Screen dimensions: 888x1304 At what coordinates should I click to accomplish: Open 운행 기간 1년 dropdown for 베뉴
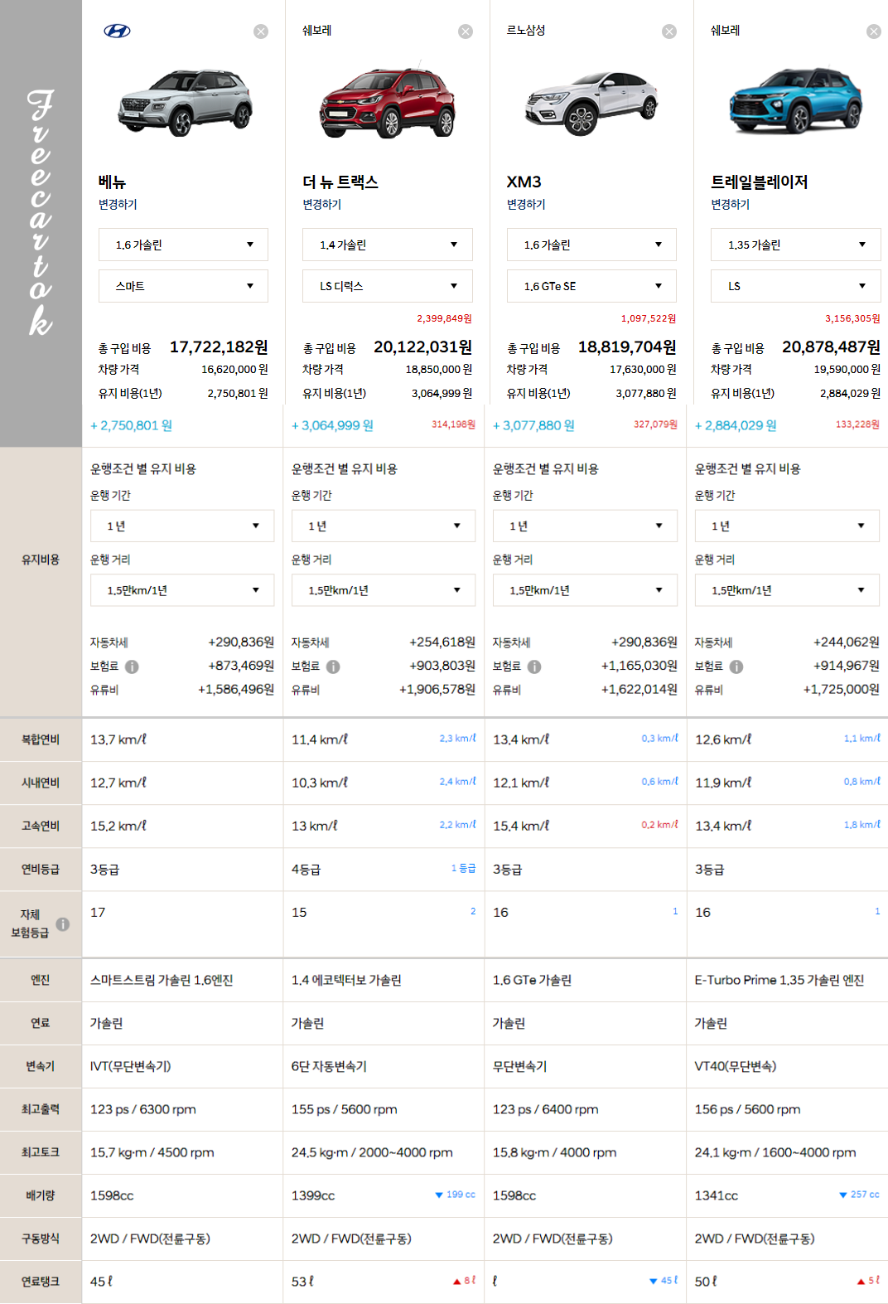(182, 526)
